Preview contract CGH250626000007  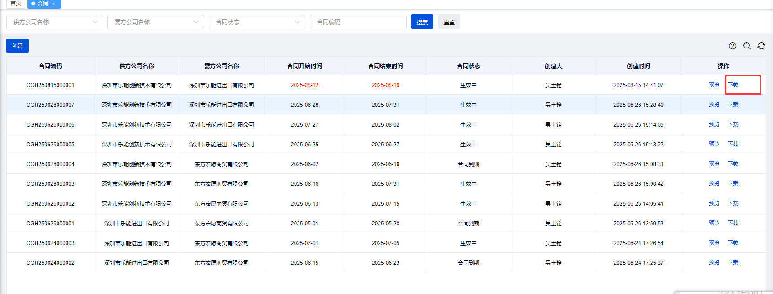point(714,105)
